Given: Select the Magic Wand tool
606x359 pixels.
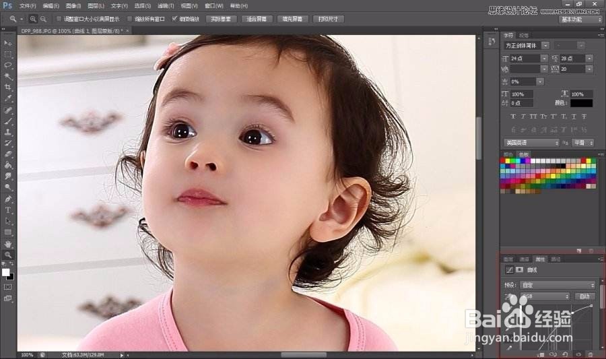Looking at the screenshot, I should pyautogui.click(x=7, y=77).
